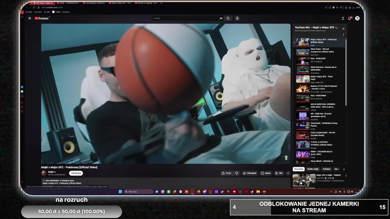Click the browser address bar URL
The height and width of the screenshot is (219, 390).
tap(52, 7)
